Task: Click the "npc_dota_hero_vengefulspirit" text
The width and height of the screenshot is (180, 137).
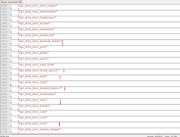Action: pyautogui.click(x=40, y=88)
